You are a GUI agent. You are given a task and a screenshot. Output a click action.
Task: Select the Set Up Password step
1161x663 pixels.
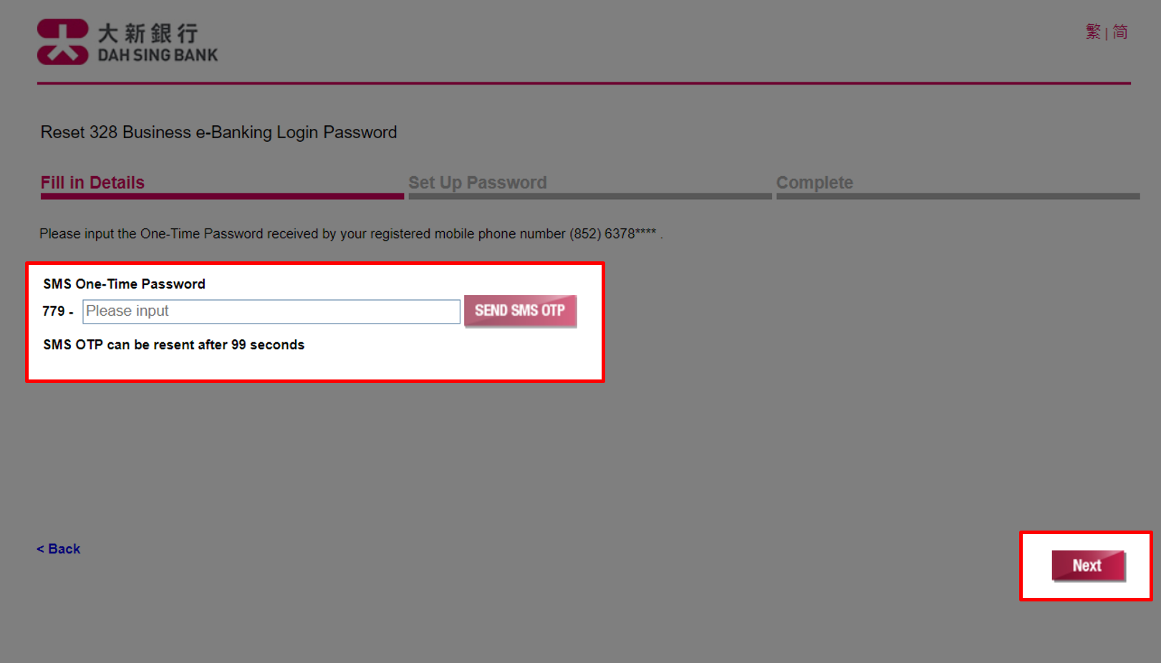(x=477, y=183)
